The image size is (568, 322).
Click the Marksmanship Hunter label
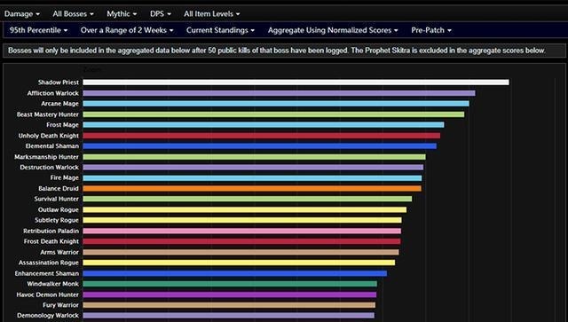pos(46,157)
